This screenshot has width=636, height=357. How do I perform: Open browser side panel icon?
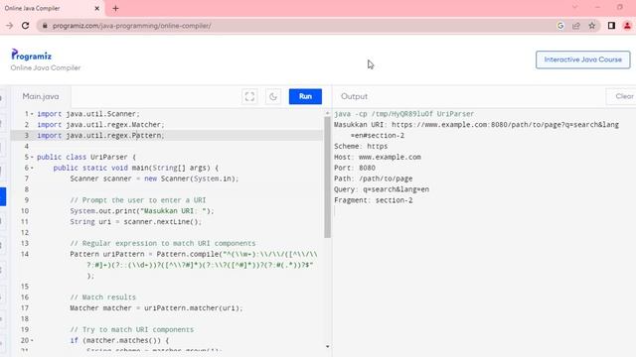611,26
